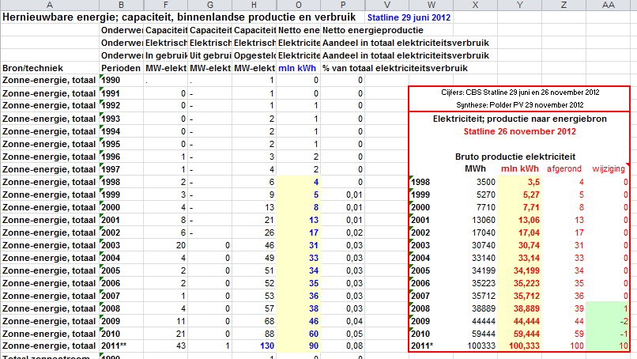Select column A header
Viewport: 637px width, 359px height.
pos(50,6)
